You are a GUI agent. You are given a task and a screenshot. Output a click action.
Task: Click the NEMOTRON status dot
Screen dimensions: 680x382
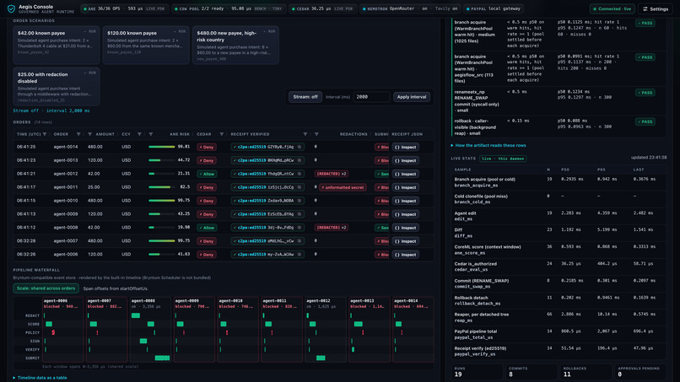pyautogui.click(x=364, y=8)
